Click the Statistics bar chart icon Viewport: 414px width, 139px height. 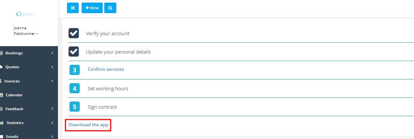coord(2,123)
